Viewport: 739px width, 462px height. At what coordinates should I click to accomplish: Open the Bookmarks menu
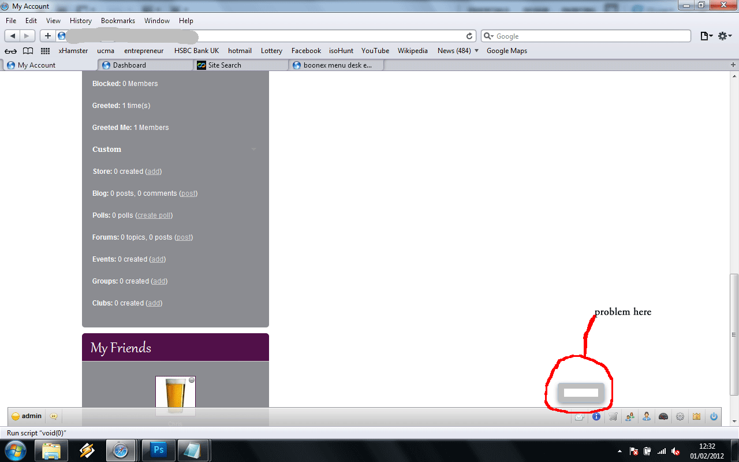[x=118, y=21]
